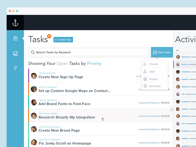Change the Open status in the heading

pos(62,64)
